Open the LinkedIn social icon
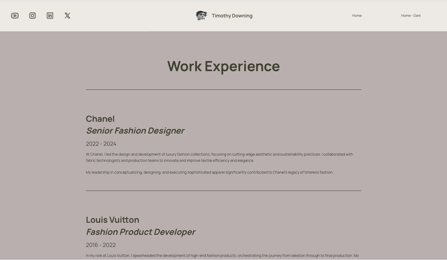 [50, 16]
